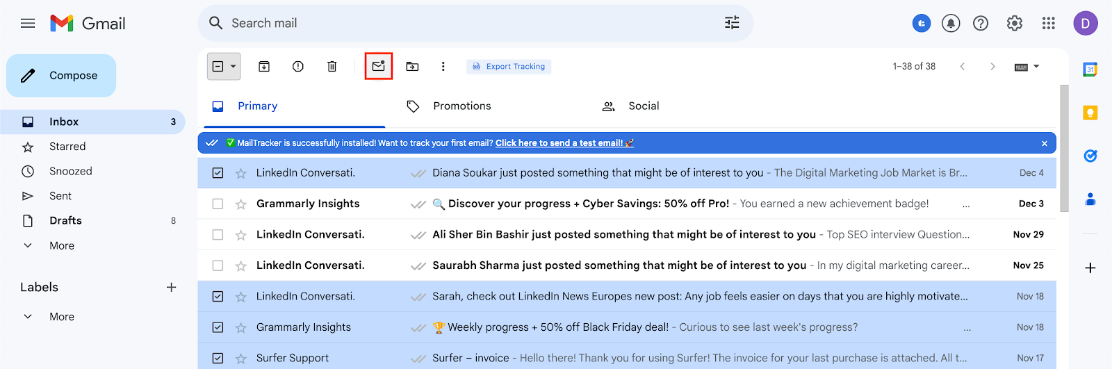Screen dimensions: 1112x369
Task: Click the Search mail field
Action: click(x=475, y=23)
